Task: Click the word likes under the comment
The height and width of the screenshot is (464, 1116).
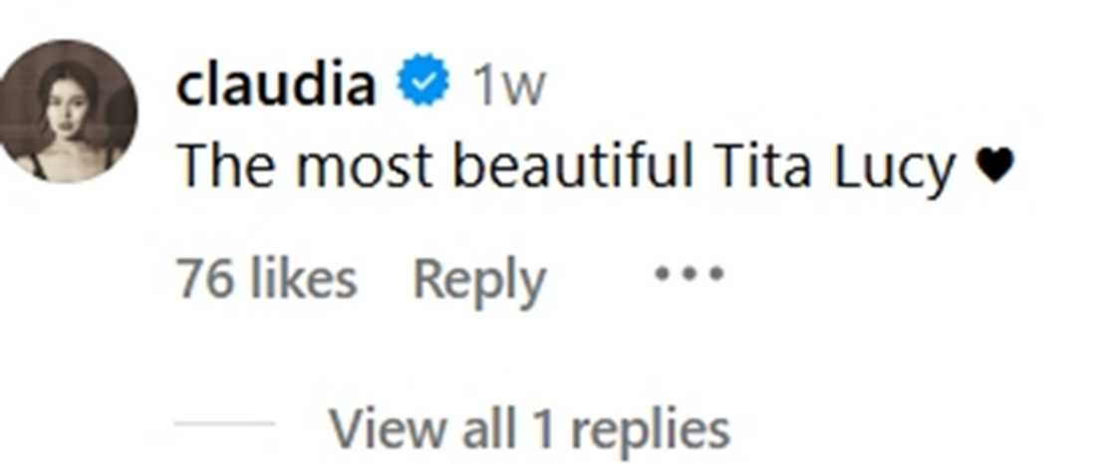Action: 303,280
